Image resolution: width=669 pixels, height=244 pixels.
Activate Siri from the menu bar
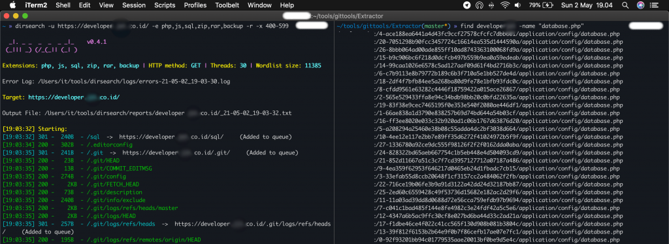pyautogui.click(x=640, y=5)
